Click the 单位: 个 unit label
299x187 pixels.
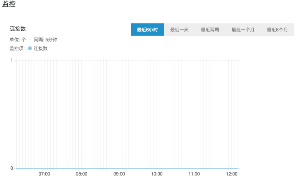pos(18,39)
